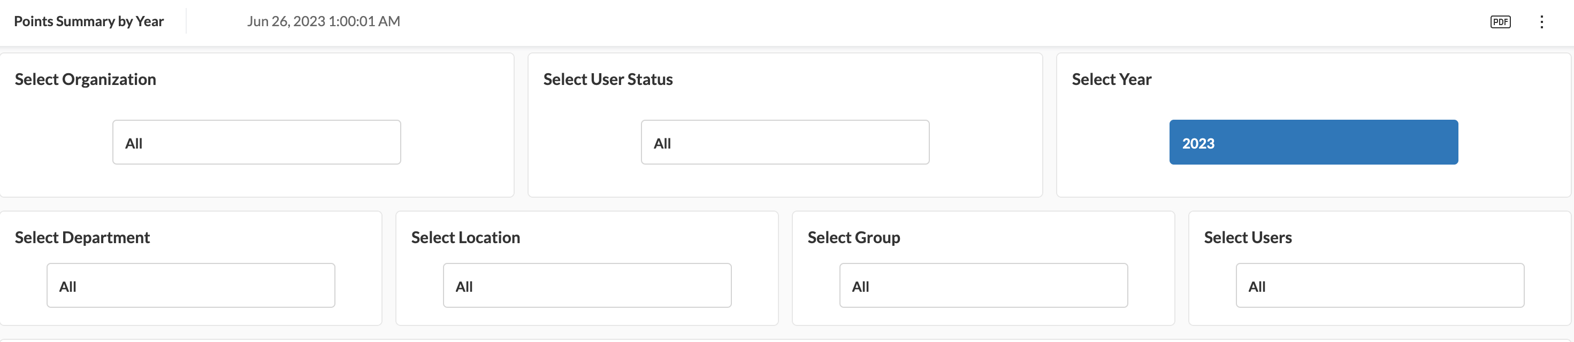Click the Select User Status heading

pos(608,80)
